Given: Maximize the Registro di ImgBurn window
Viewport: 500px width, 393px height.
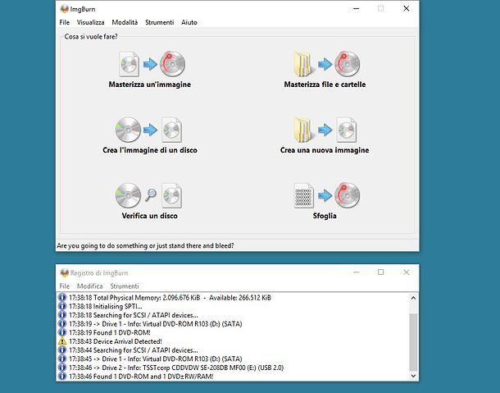Looking at the screenshot, I should [381, 272].
